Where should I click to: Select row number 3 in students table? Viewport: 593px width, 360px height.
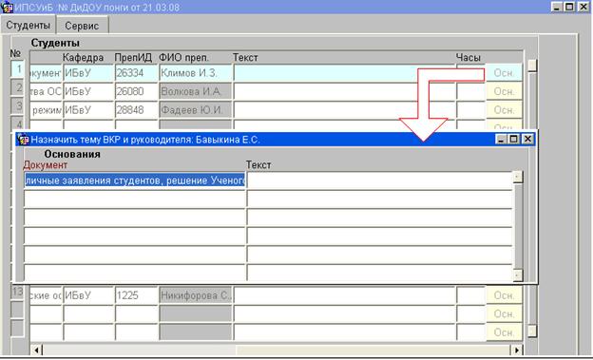18,105
